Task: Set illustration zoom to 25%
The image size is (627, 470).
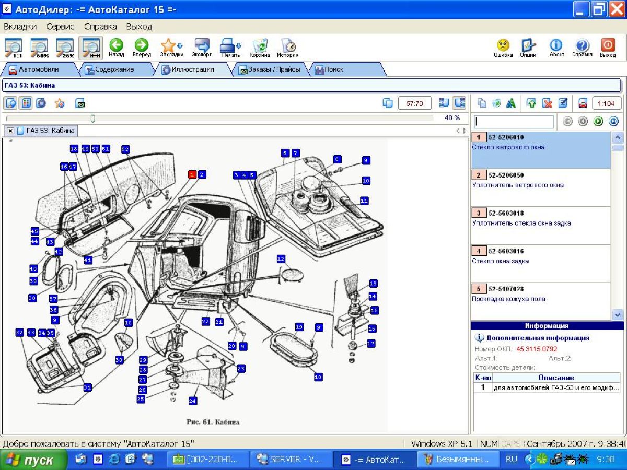Action: [x=65, y=48]
